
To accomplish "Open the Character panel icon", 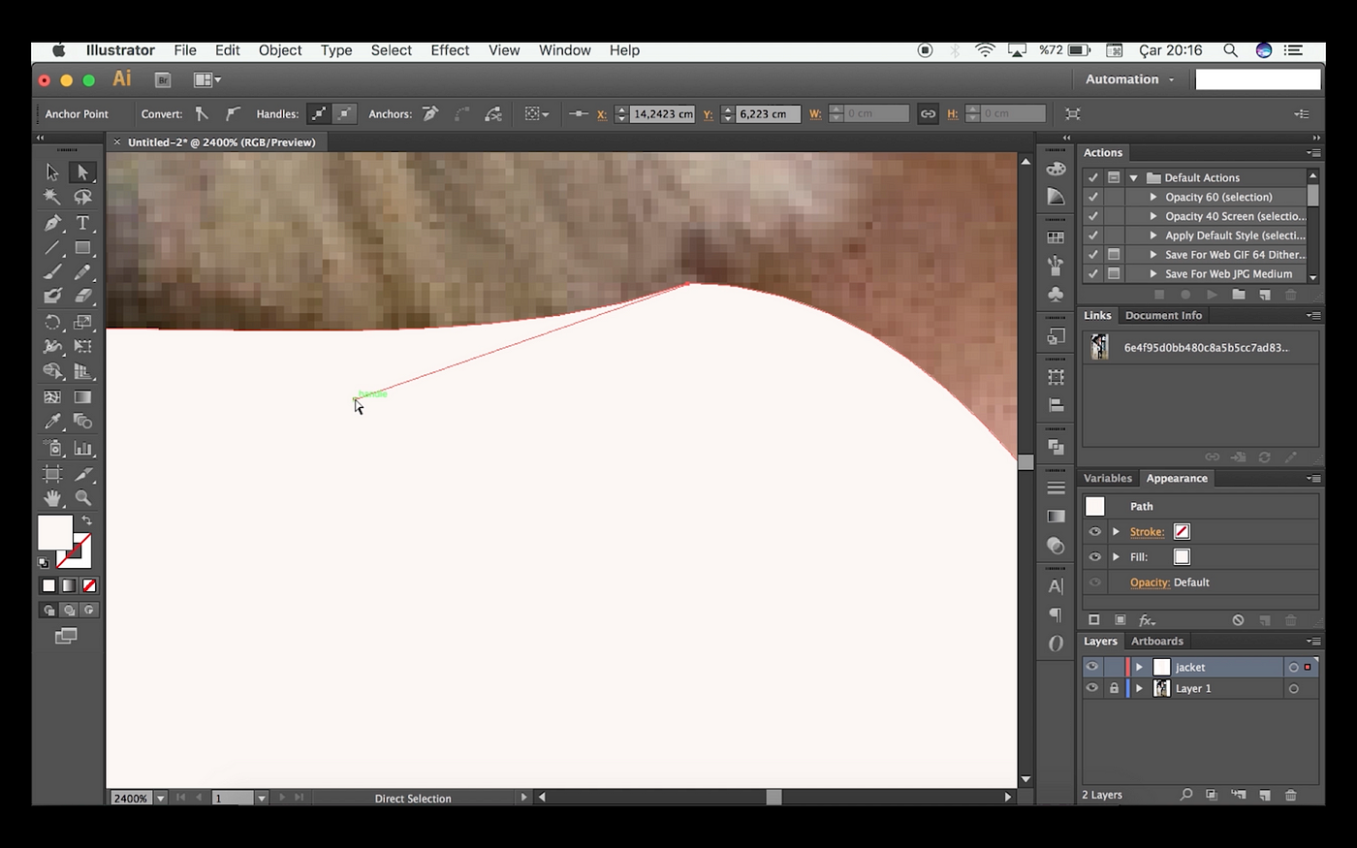I will point(1056,586).
